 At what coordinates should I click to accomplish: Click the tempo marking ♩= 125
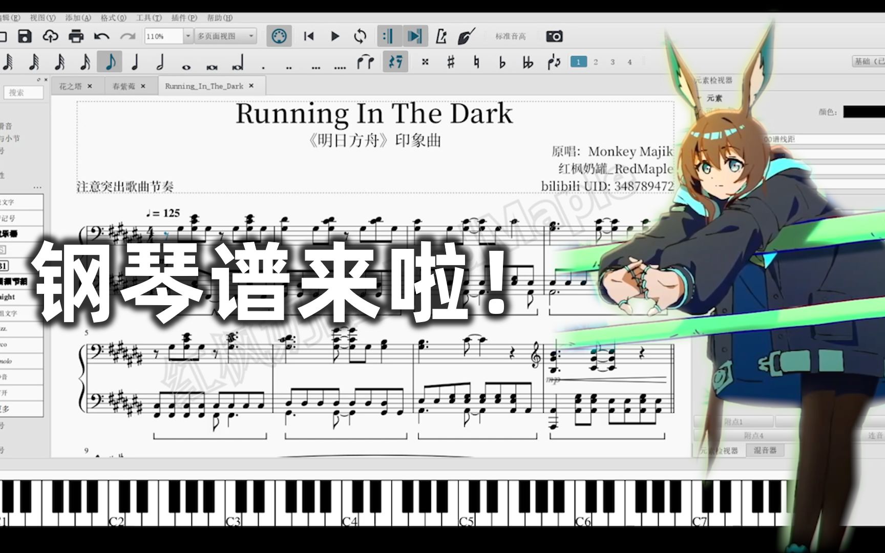click(x=163, y=213)
